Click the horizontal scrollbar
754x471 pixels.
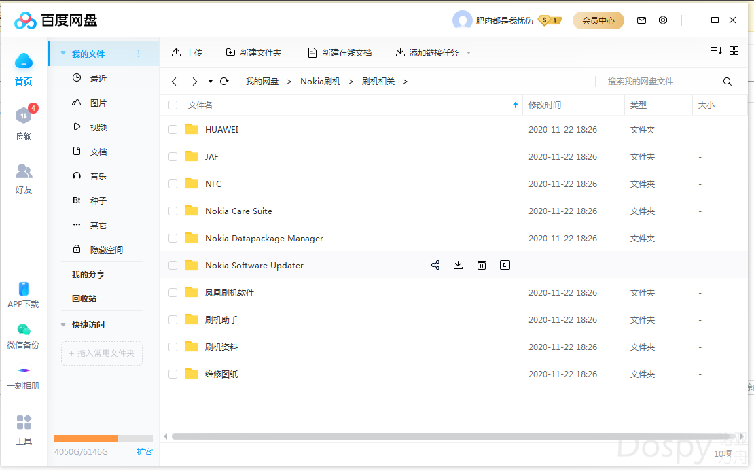[x=453, y=436]
